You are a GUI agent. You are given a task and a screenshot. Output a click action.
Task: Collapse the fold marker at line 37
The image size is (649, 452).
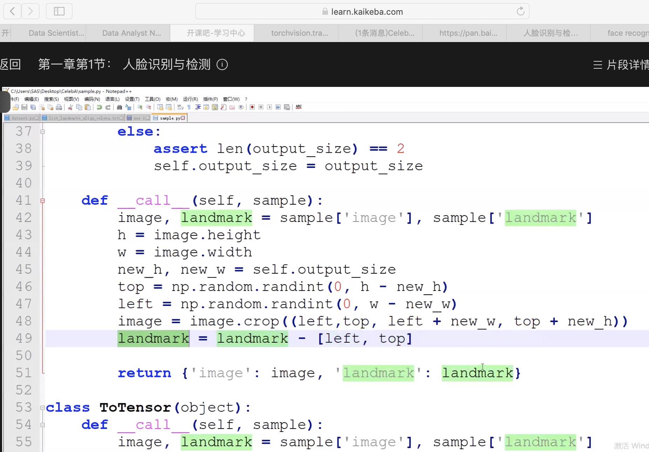pyautogui.click(x=42, y=132)
